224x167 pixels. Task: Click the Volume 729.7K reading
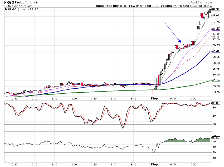pos(171,6)
